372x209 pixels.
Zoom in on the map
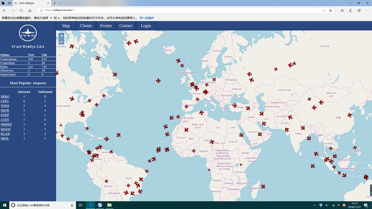(x=61, y=36)
